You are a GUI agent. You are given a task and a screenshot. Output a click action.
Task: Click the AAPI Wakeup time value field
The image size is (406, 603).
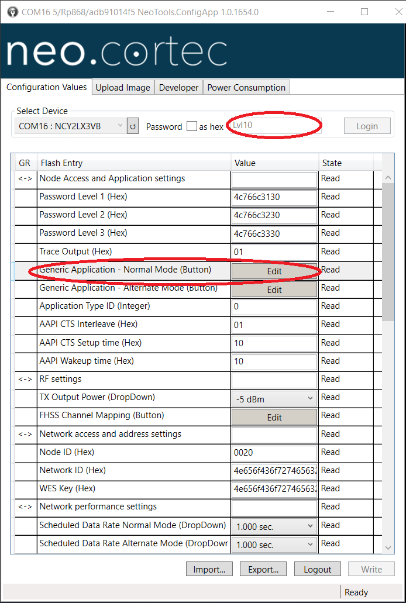(x=274, y=361)
